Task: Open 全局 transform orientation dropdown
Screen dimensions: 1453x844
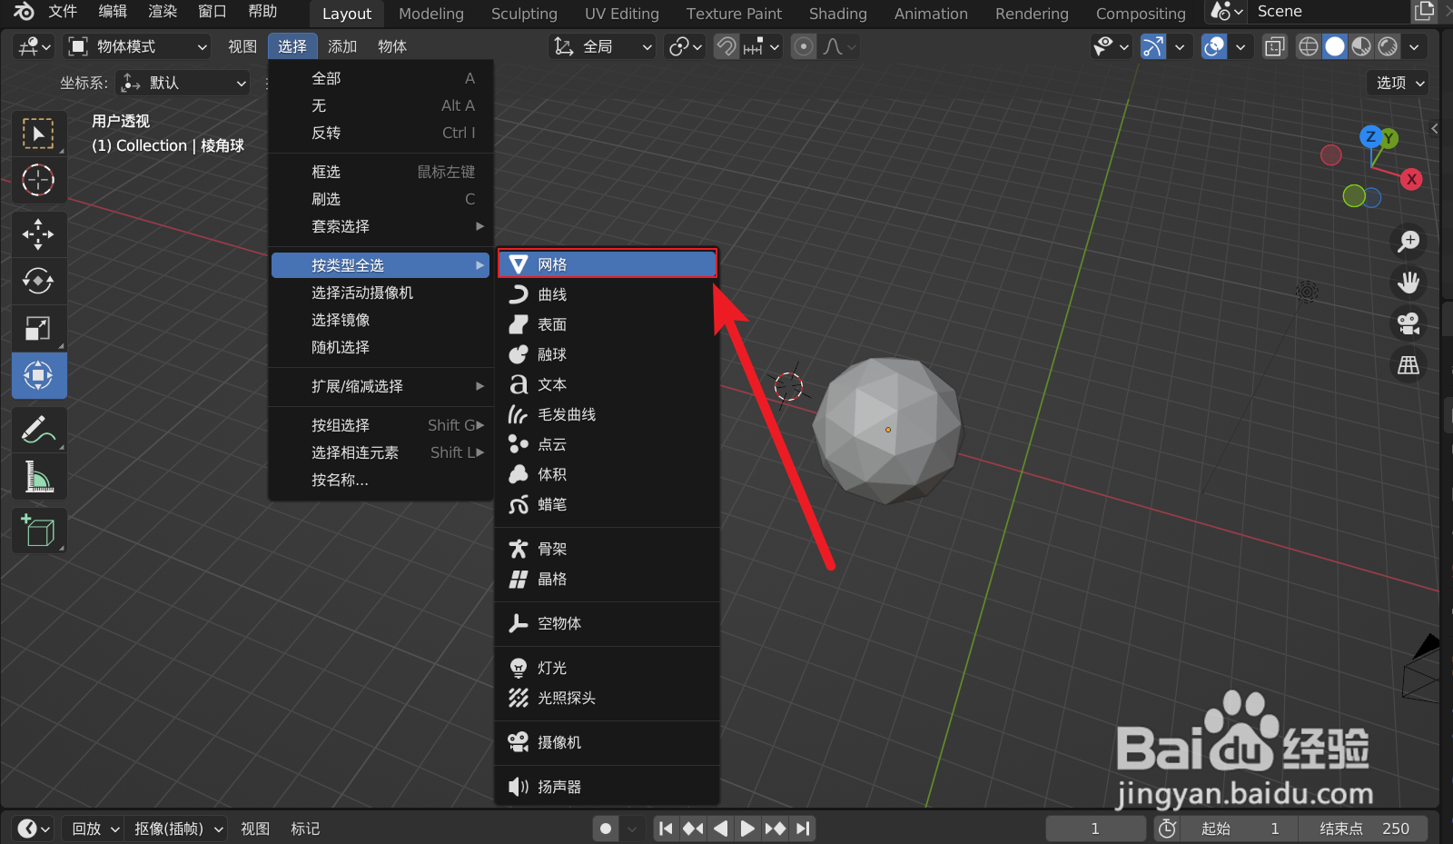Action: pyautogui.click(x=602, y=46)
